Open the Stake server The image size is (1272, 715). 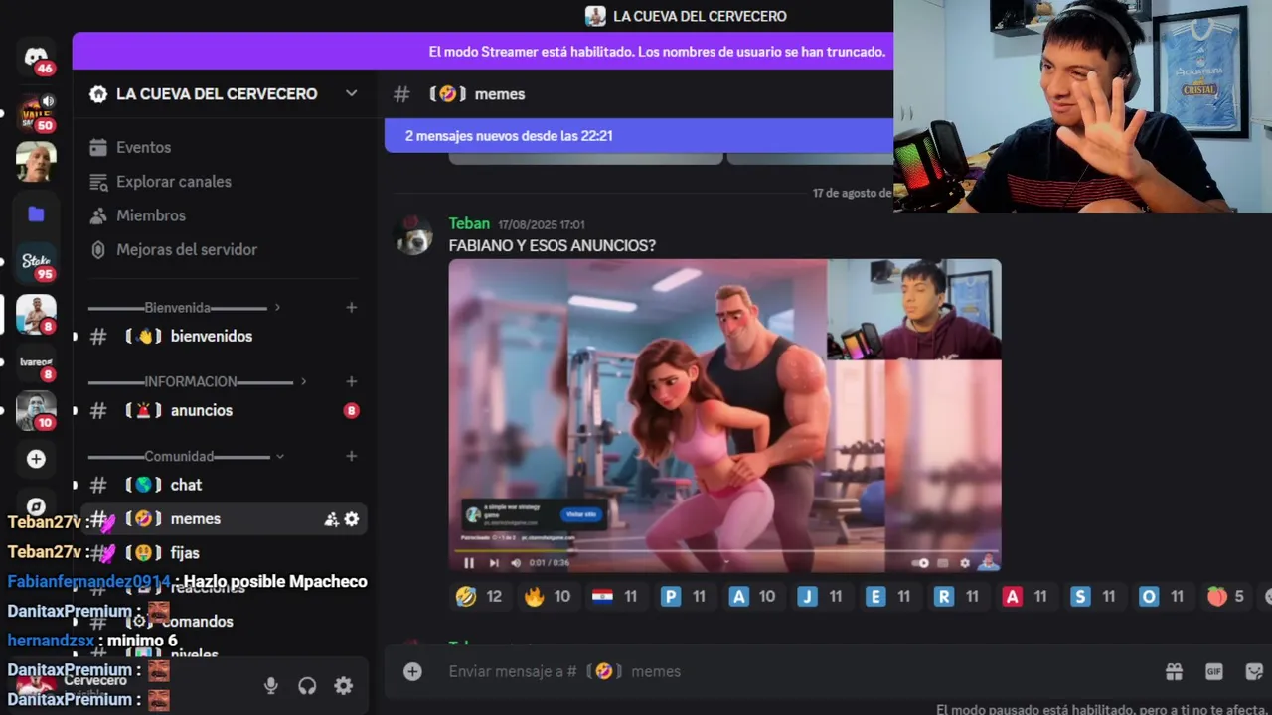pos(36,261)
